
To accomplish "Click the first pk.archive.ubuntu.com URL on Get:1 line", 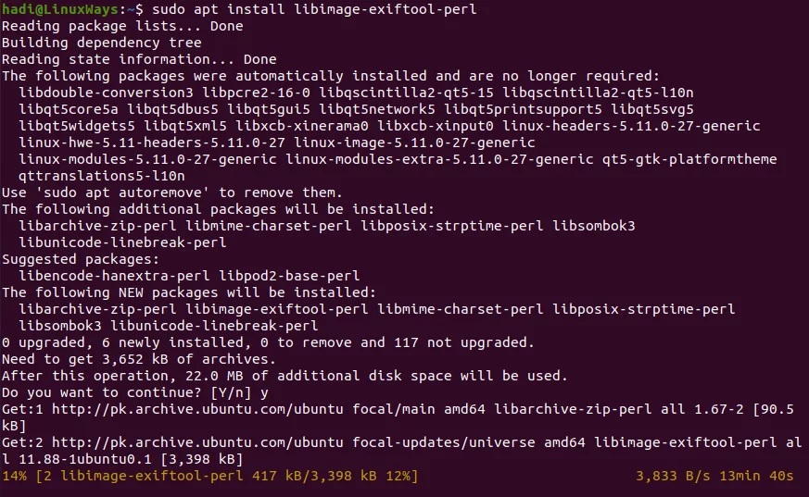I will coord(197,409).
